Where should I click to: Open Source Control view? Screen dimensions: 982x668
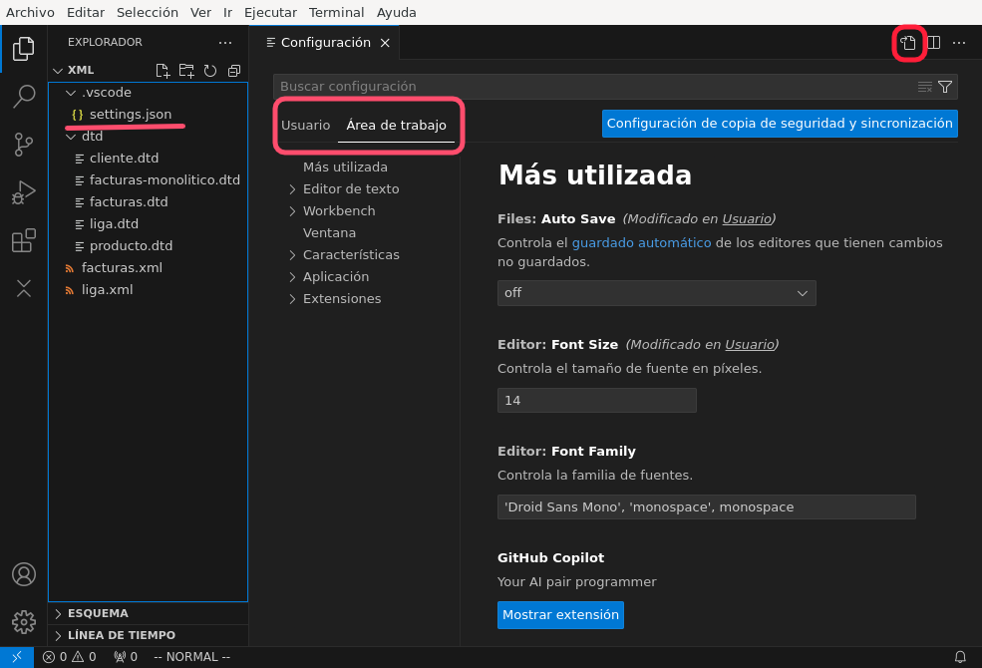point(23,145)
